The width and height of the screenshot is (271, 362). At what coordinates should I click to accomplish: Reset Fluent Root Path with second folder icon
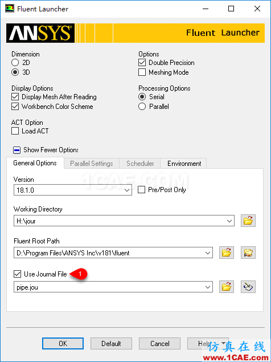coord(248,253)
